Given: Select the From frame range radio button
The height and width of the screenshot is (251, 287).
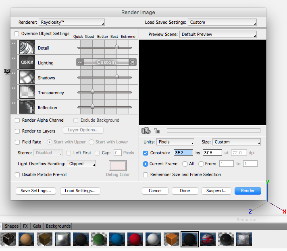Looking at the screenshot, I should (x=201, y=164).
